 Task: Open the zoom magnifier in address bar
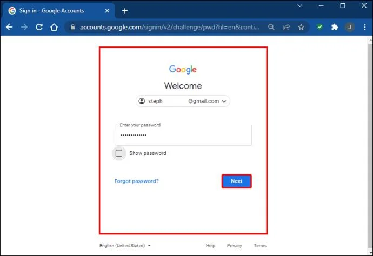tap(271, 27)
